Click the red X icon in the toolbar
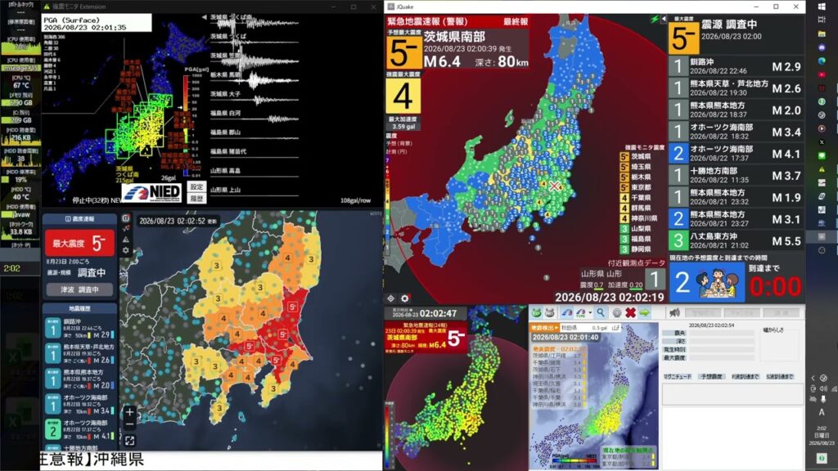Image resolution: width=838 pixels, height=471 pixels. [631, 313]
